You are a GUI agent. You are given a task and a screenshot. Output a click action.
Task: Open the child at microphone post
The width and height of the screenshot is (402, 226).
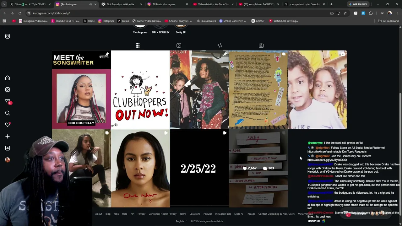pos(199,89)
